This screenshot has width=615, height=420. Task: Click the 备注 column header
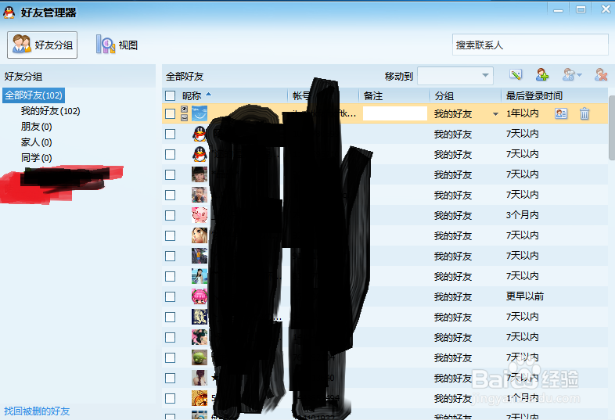[x=373, y=95]
